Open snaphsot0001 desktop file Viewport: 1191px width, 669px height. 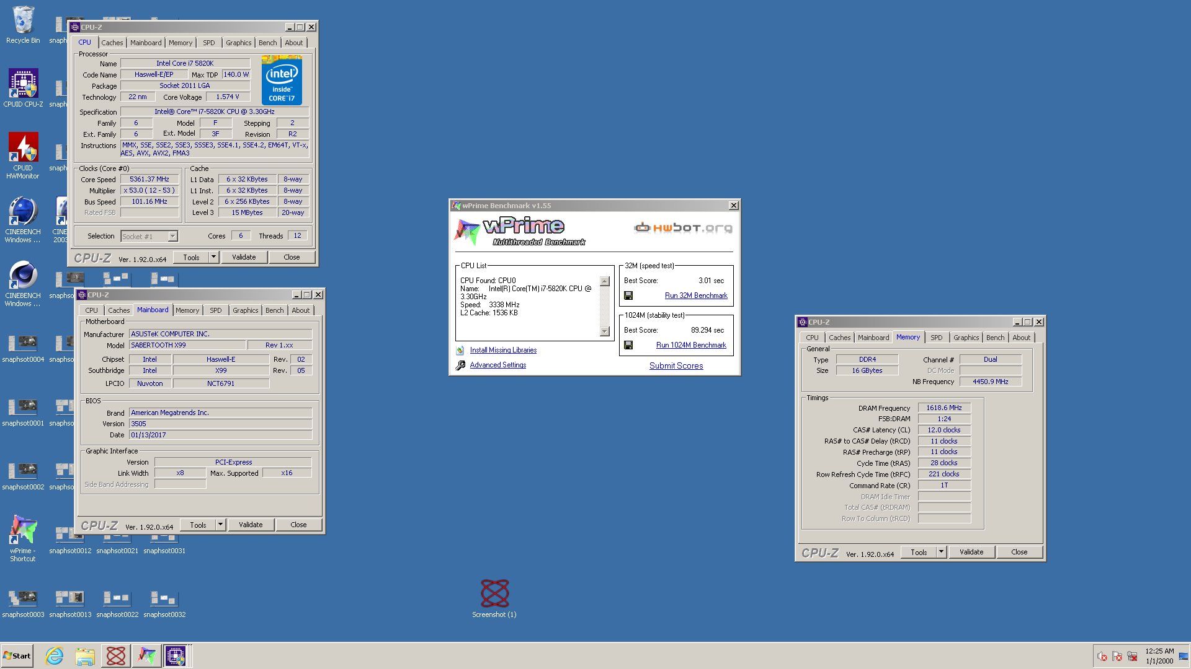coord(23,412)
